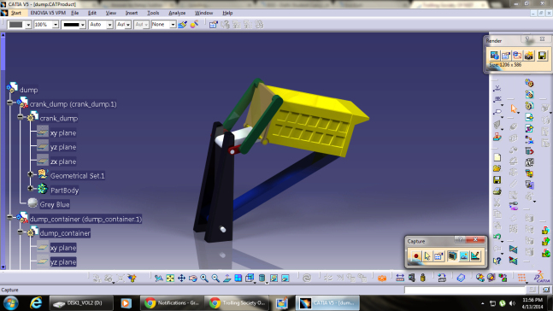
Task: Select the Rotate view tool
Action: tap(192, 279)
